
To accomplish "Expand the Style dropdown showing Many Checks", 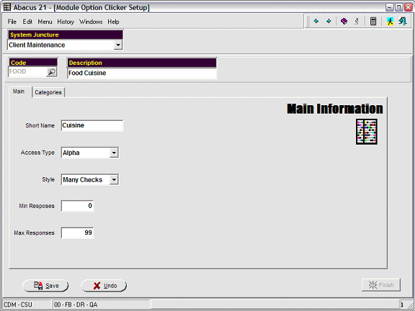I will click(114, 179).
